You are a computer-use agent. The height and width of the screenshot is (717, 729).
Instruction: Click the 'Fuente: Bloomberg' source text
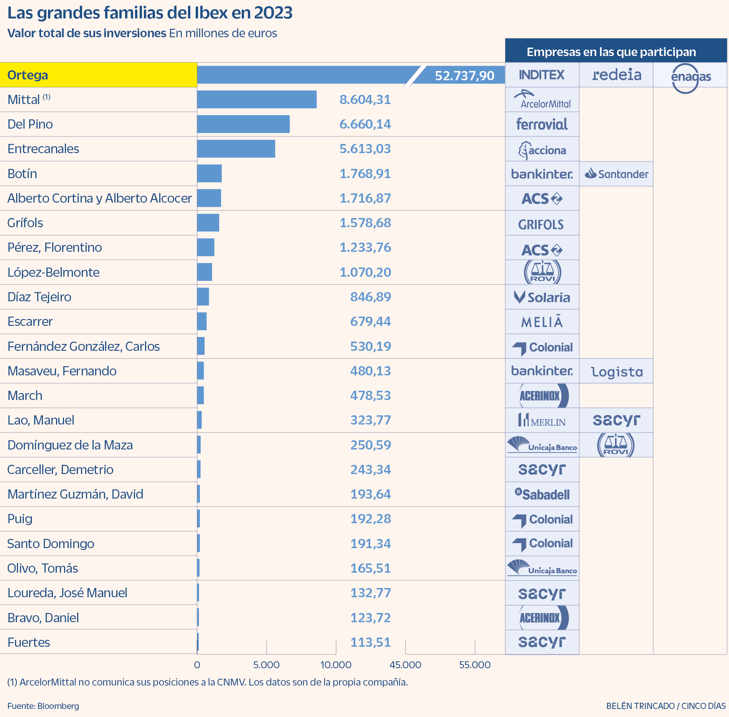43,706
